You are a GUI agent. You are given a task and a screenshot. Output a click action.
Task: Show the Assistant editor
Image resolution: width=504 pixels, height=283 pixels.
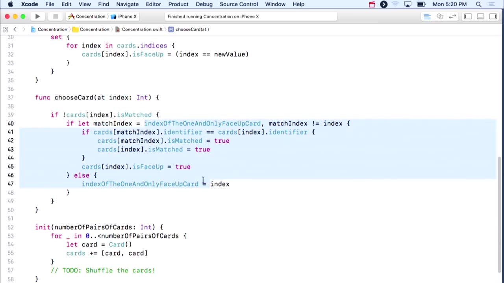[440, 17]
